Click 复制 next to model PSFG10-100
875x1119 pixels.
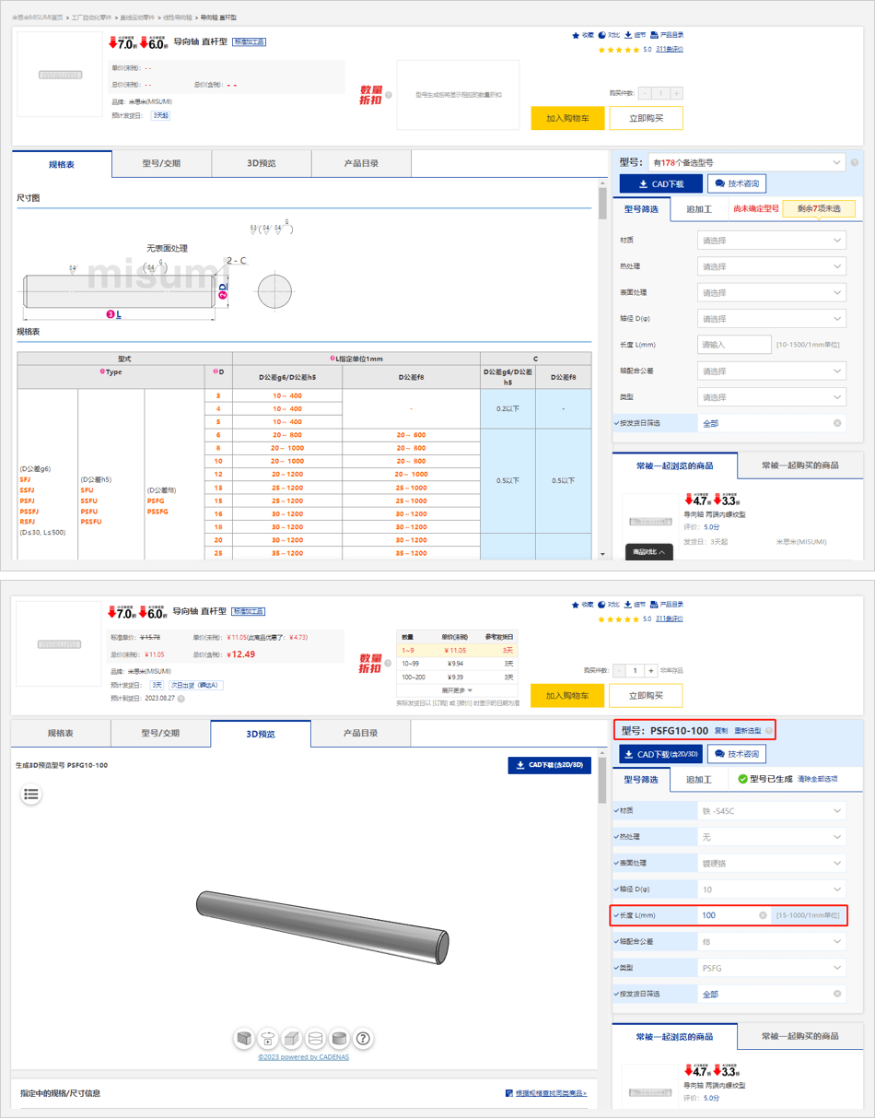tap(721, 731)
